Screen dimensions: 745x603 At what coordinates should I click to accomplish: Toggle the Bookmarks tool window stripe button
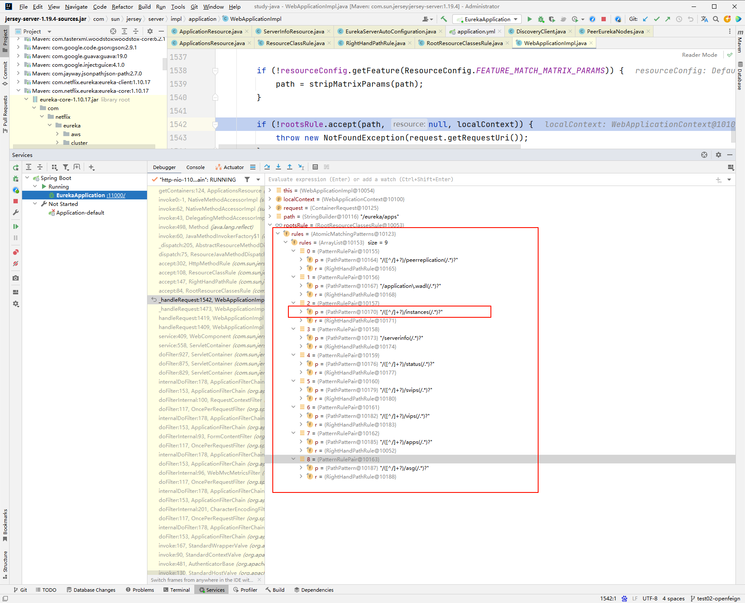[x=5, y=525]
